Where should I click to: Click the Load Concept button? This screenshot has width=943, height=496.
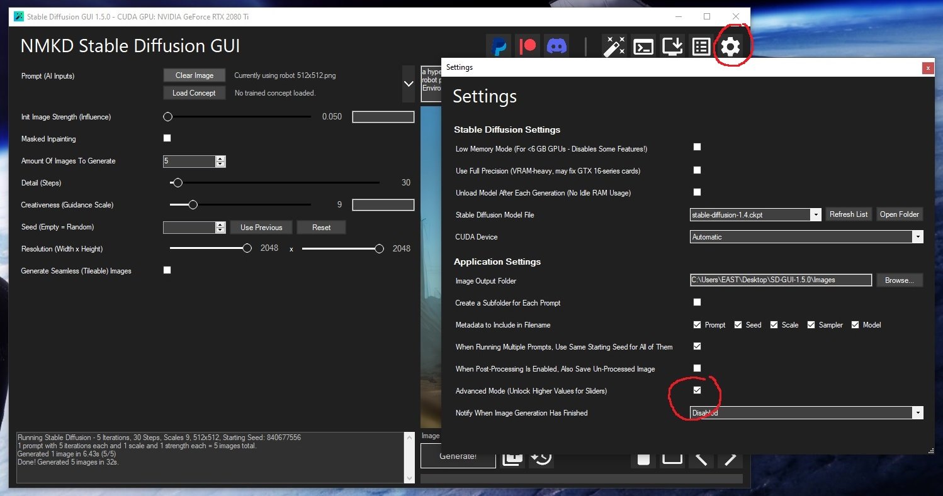194,93
